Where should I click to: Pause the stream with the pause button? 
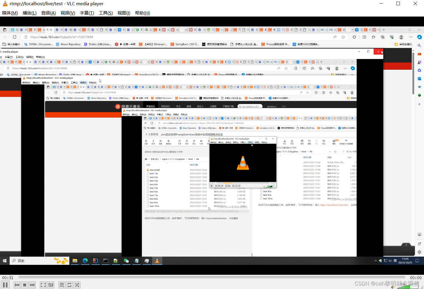[5, 285]
